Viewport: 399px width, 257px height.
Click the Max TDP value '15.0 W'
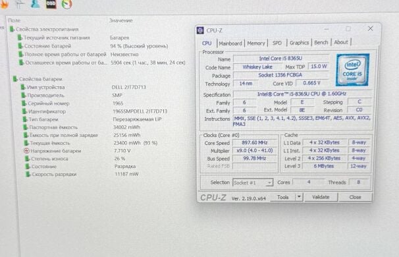(319, 67)
